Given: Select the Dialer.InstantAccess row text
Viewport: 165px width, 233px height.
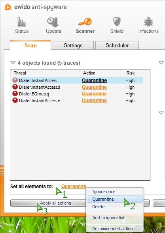Looking at the screenshot, I should point(38,80).
